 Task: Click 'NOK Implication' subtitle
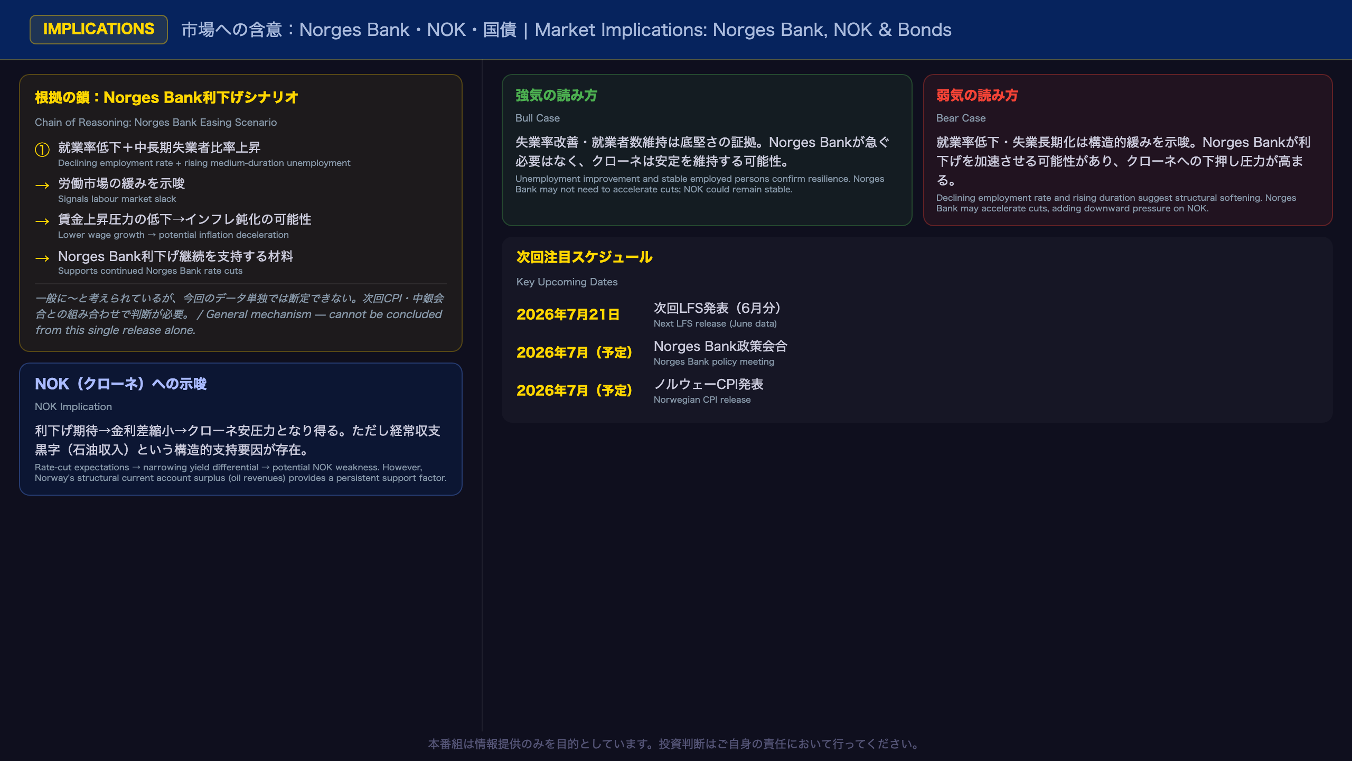[73, 406]
